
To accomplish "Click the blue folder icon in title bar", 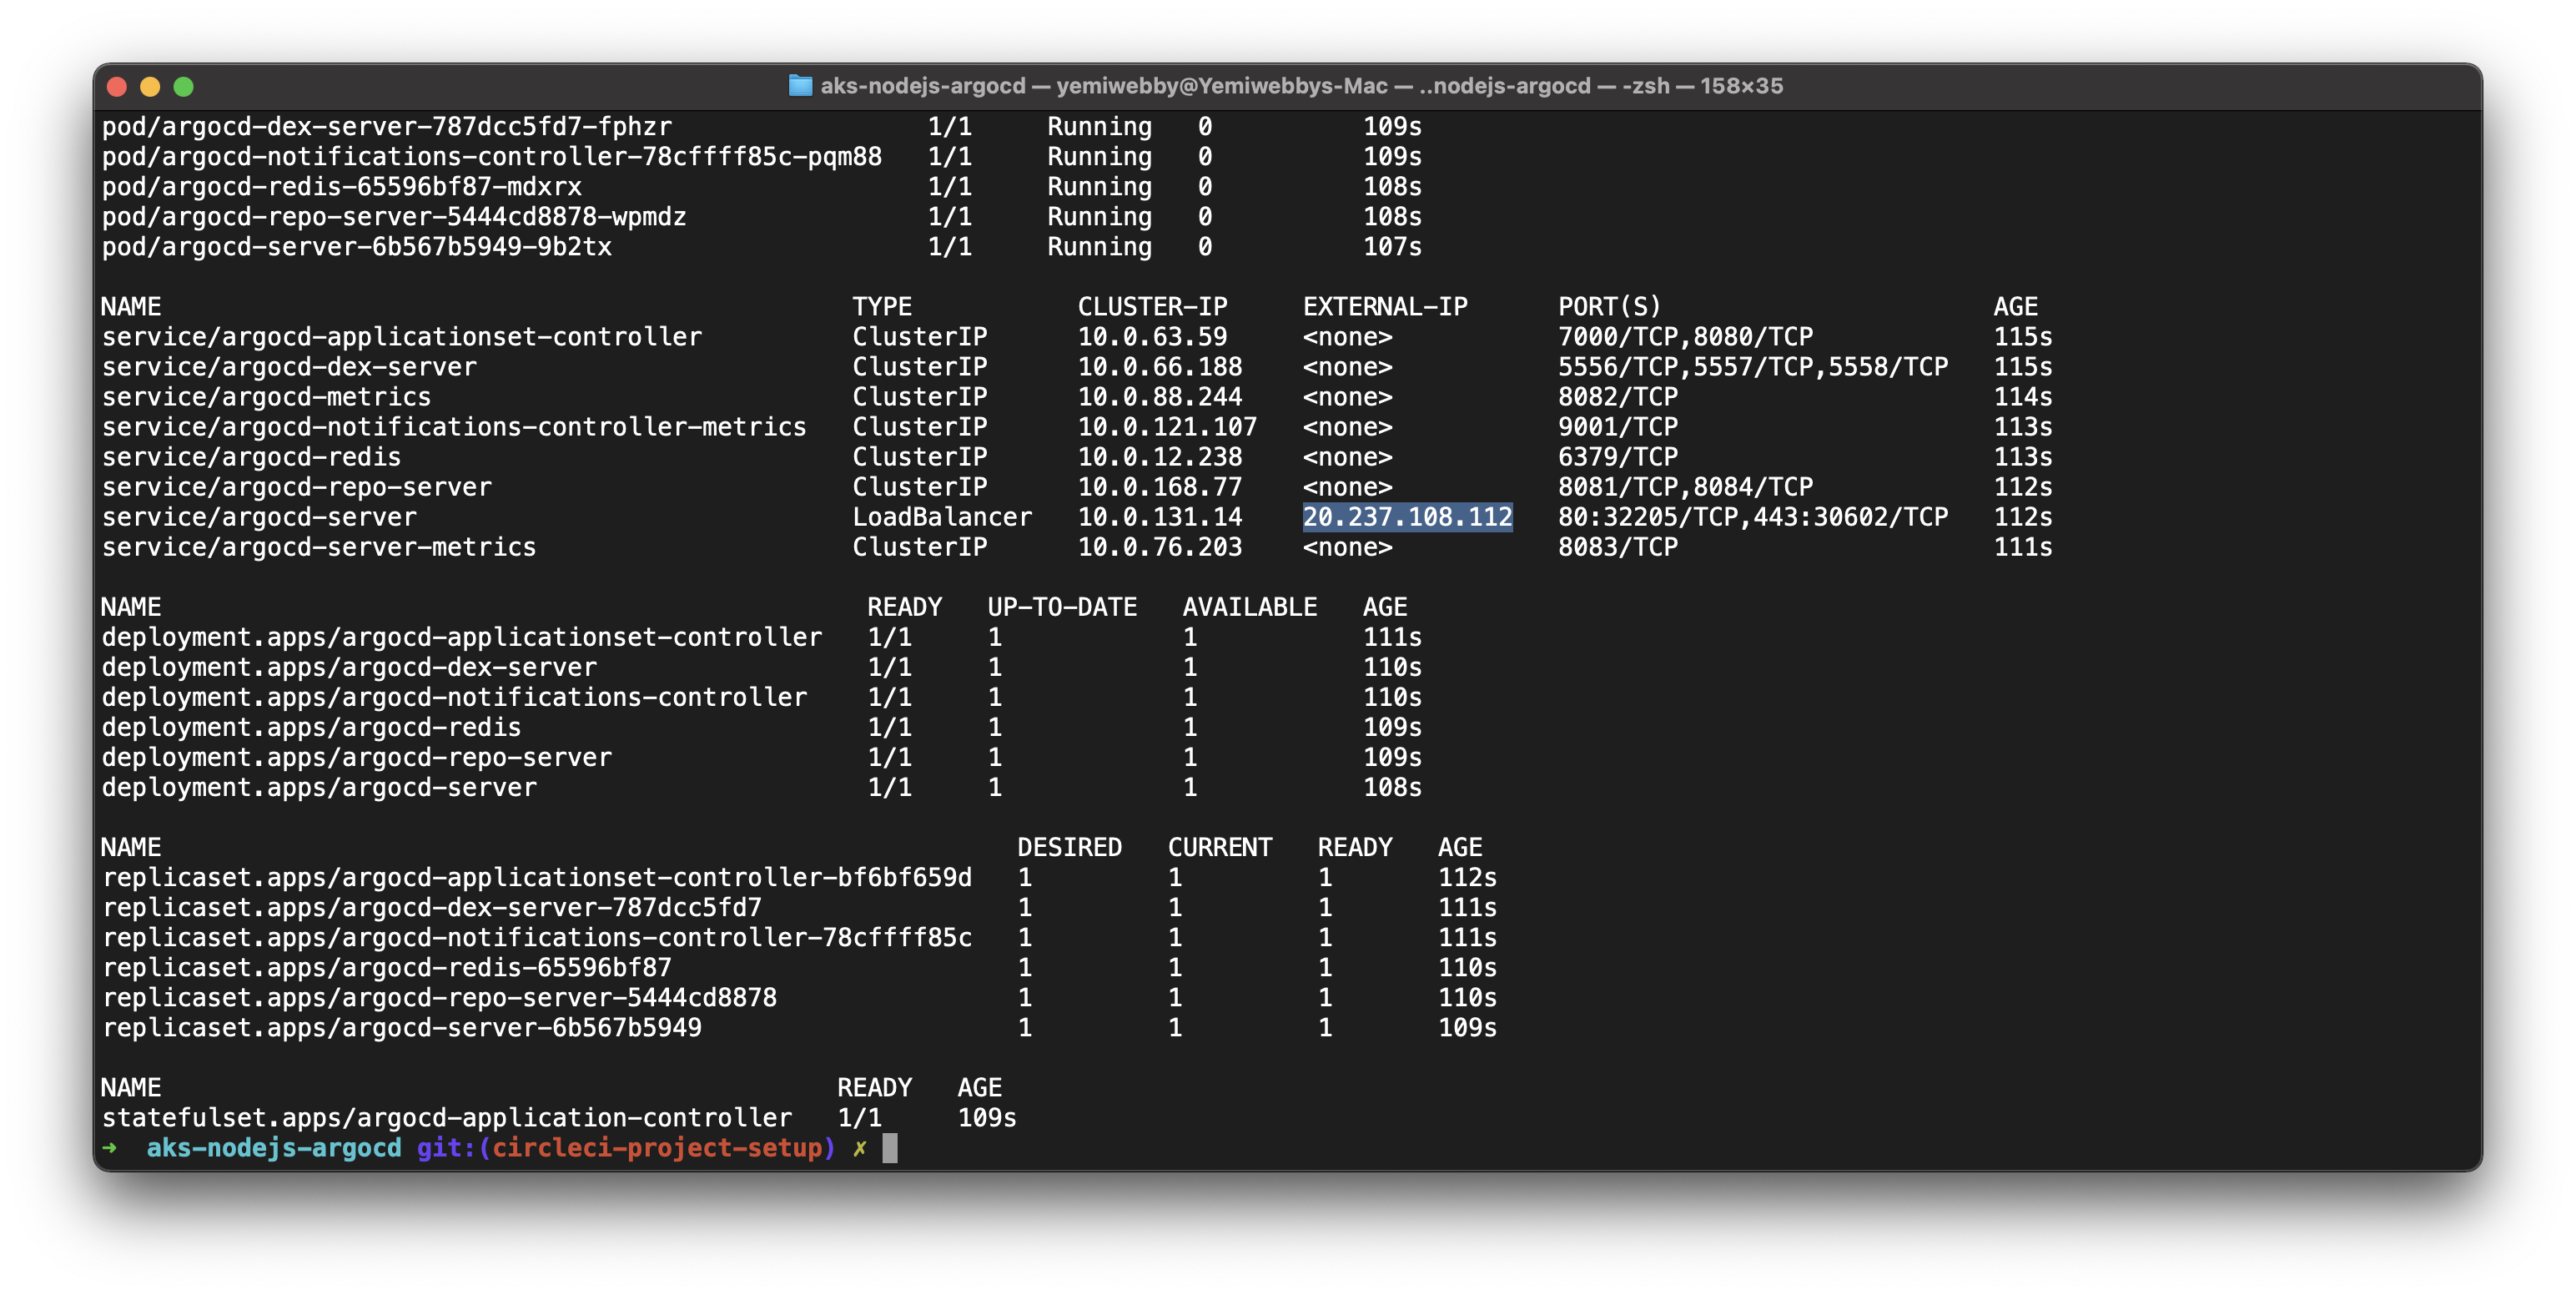I will [800, 86].
